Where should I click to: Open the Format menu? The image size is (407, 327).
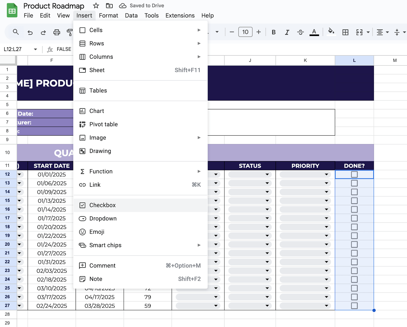pyautogui.click(x=108, y=15)
